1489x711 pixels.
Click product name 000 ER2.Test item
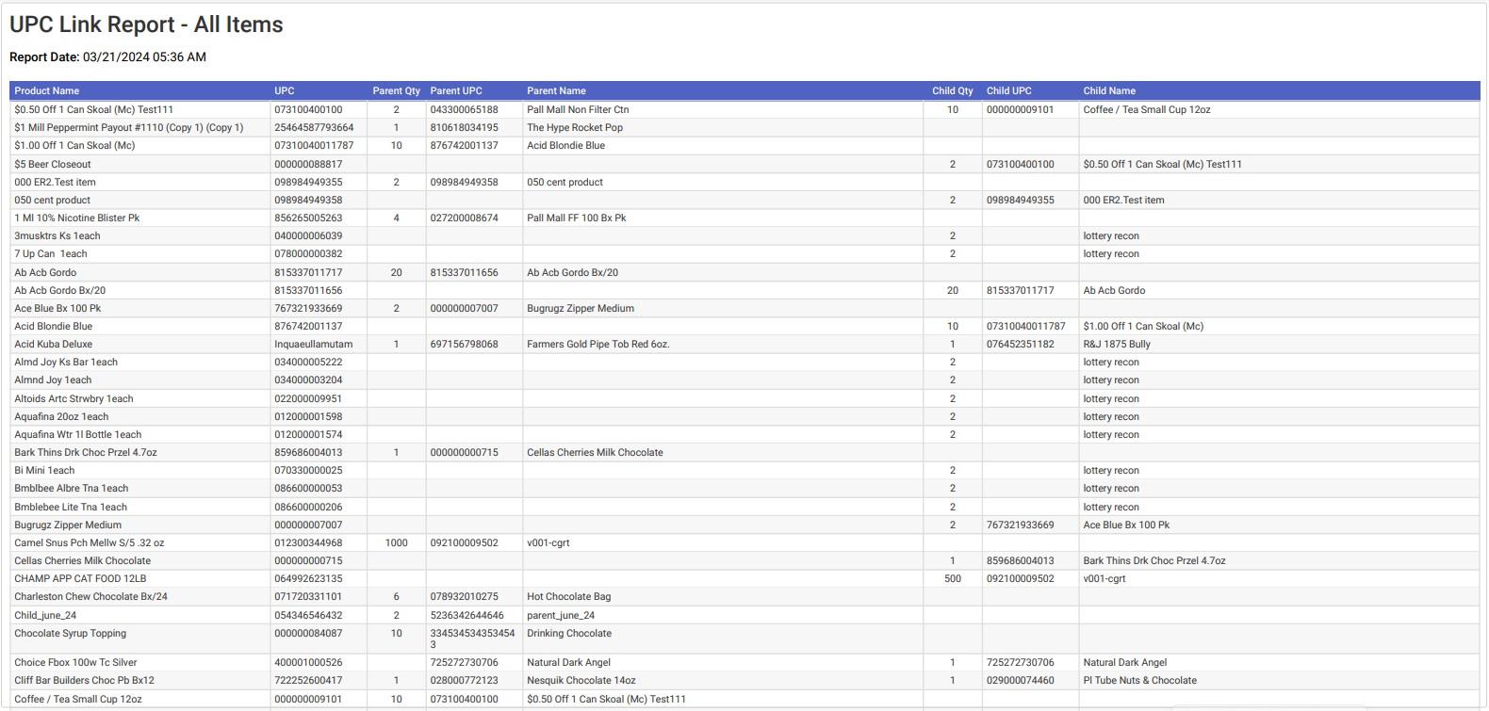55,183
